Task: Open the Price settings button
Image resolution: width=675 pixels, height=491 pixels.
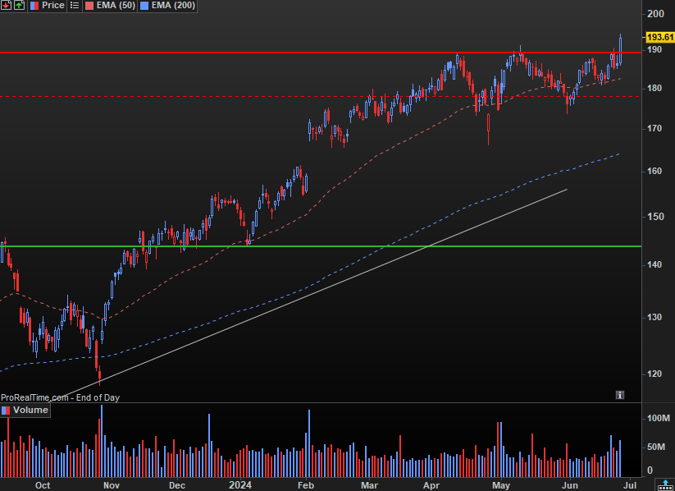Action: [47, 5]
